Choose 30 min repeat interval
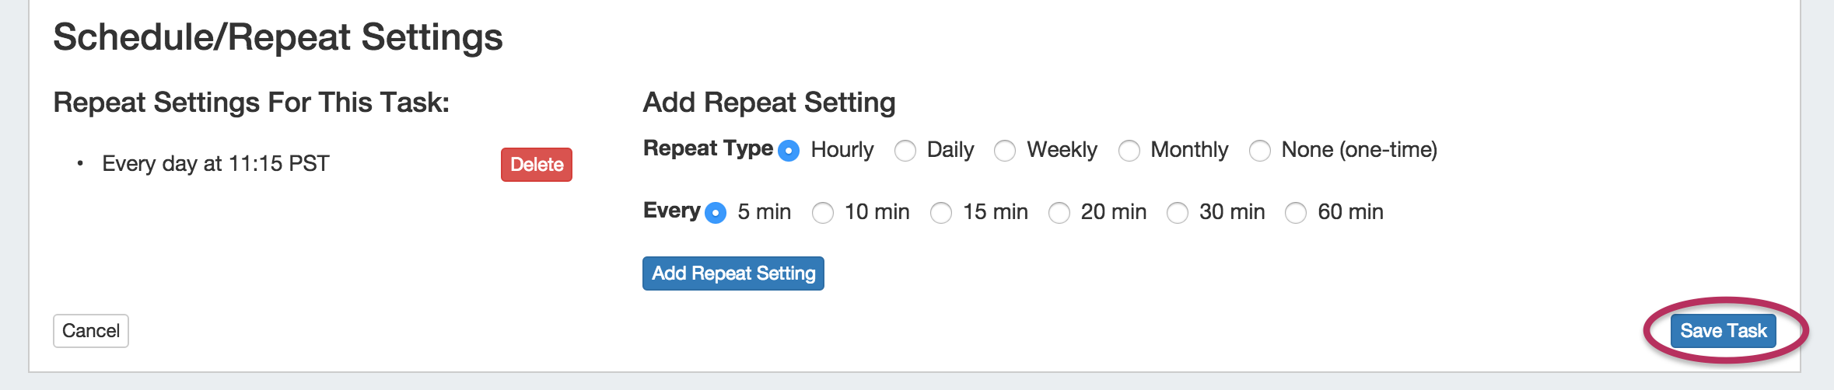Viewport: 1834px width, 390px height. coord(1178,213)
